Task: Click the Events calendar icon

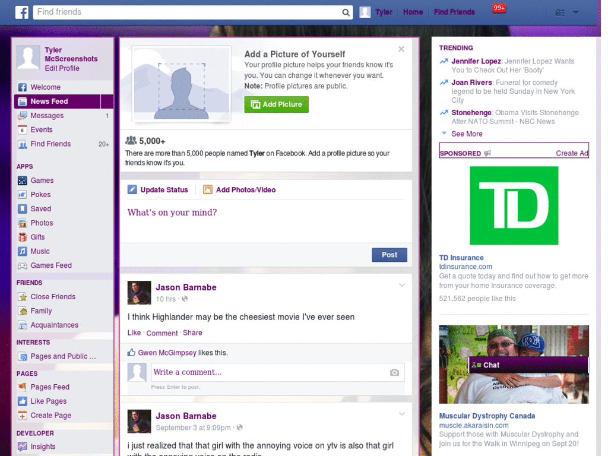Action: point(23,129)
